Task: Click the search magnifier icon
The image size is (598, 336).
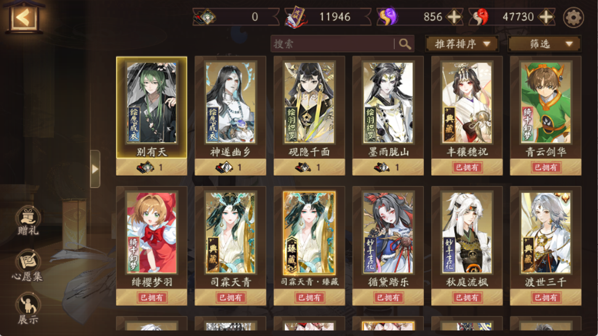Action: pyautogui.click(x=405, y=44)
